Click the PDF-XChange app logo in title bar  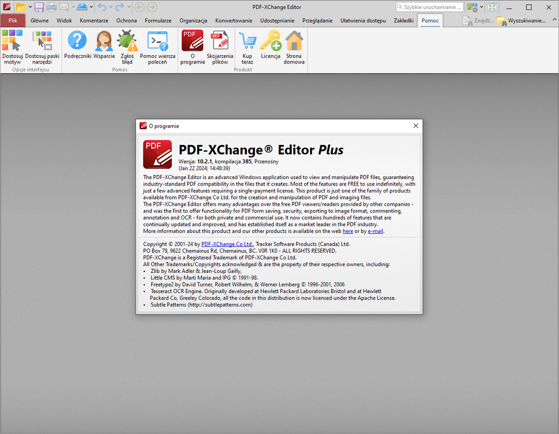tap(7, 7)
